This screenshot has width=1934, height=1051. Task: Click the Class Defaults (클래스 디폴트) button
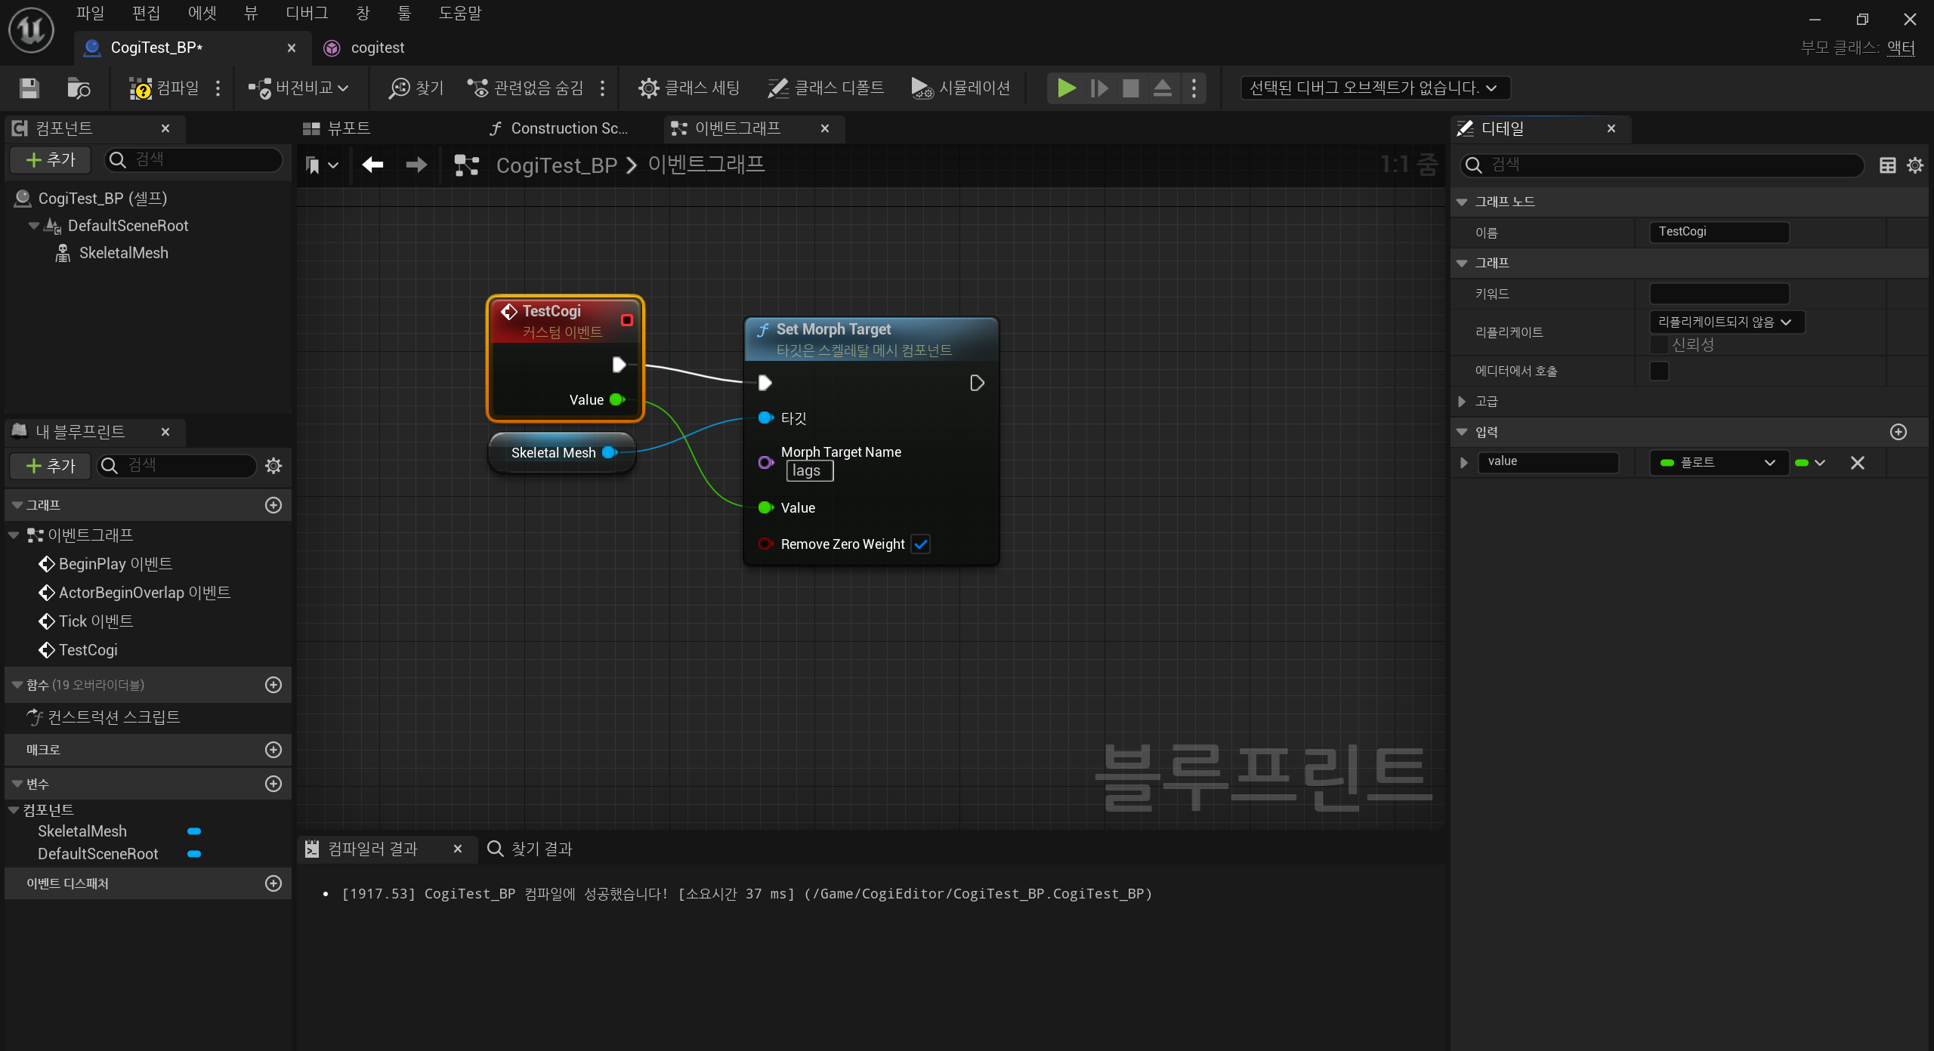pos(826,88)
